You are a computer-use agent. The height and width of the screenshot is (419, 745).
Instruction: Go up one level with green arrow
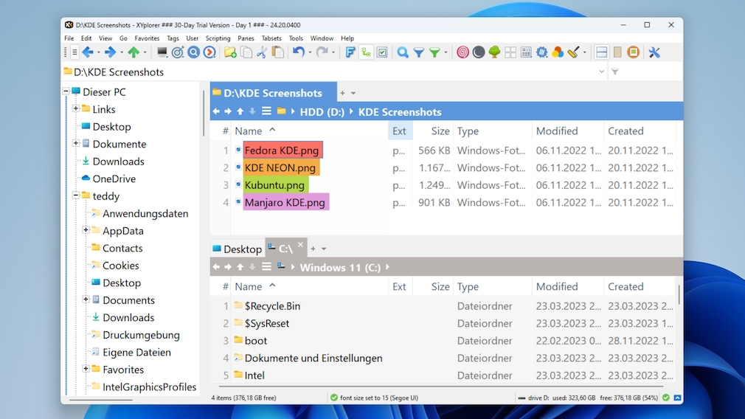pos(134,52)
